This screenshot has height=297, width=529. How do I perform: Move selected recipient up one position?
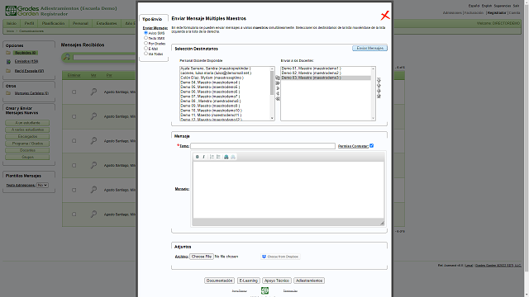379,86
